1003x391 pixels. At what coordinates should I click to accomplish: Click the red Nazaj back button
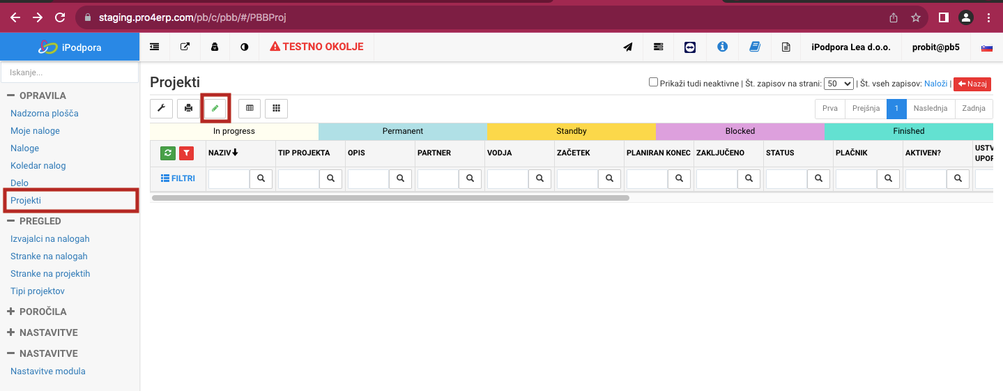pos(972,84)
